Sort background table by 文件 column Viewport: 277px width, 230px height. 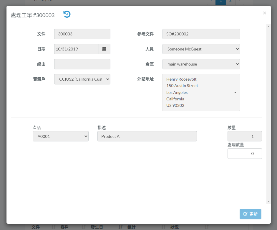(x=44, y=227)
